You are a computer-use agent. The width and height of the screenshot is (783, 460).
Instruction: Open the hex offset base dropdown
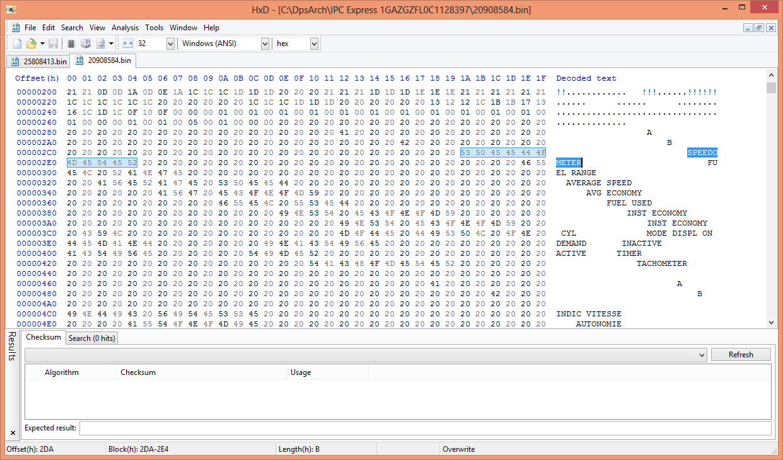[314, 43]
